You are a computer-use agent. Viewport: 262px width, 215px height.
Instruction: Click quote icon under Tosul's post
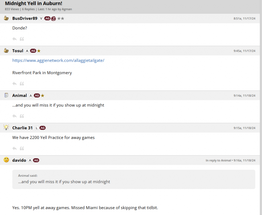point(22,84)
